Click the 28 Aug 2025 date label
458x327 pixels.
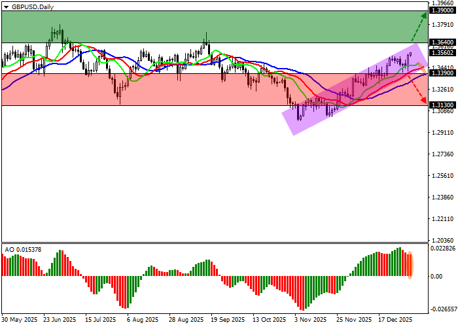click(186, 320)
